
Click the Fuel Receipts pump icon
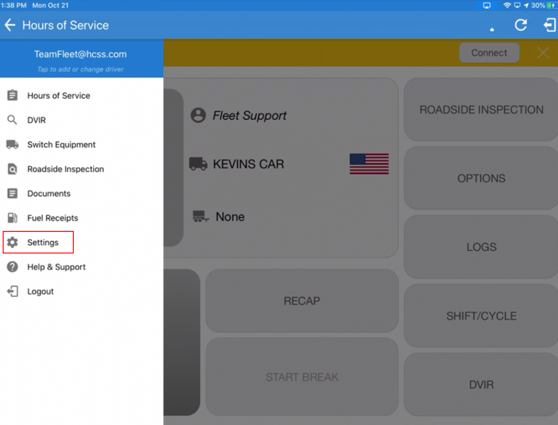(x=13, y=218)
